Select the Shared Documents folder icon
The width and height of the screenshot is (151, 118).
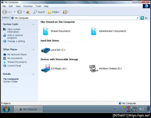pos(46,31)
